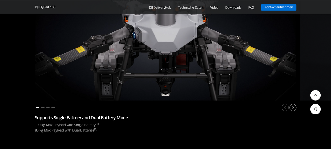Image resolution: width=331 pixels, height=149 pixels.
Task: Click the DJI FlyCart 100 product title
Action: pyautogui.click(x=45, y=7)
